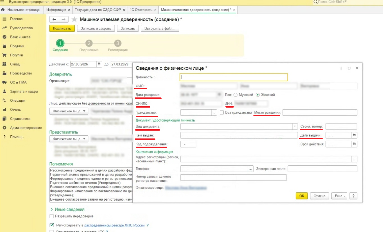The width and height of the screenshot is (383, 232).
Task: Click Записать и закрыть button
Action: [x=96, y=28]
